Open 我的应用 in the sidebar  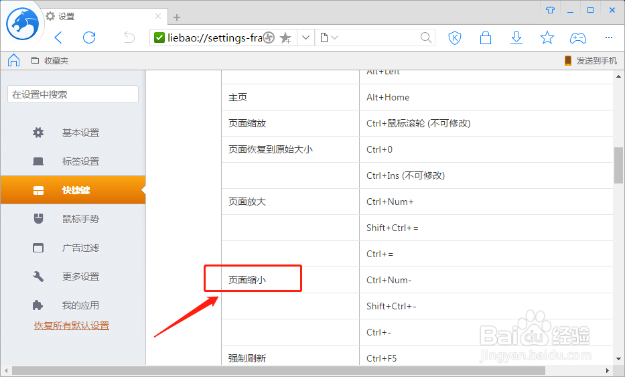73,305
